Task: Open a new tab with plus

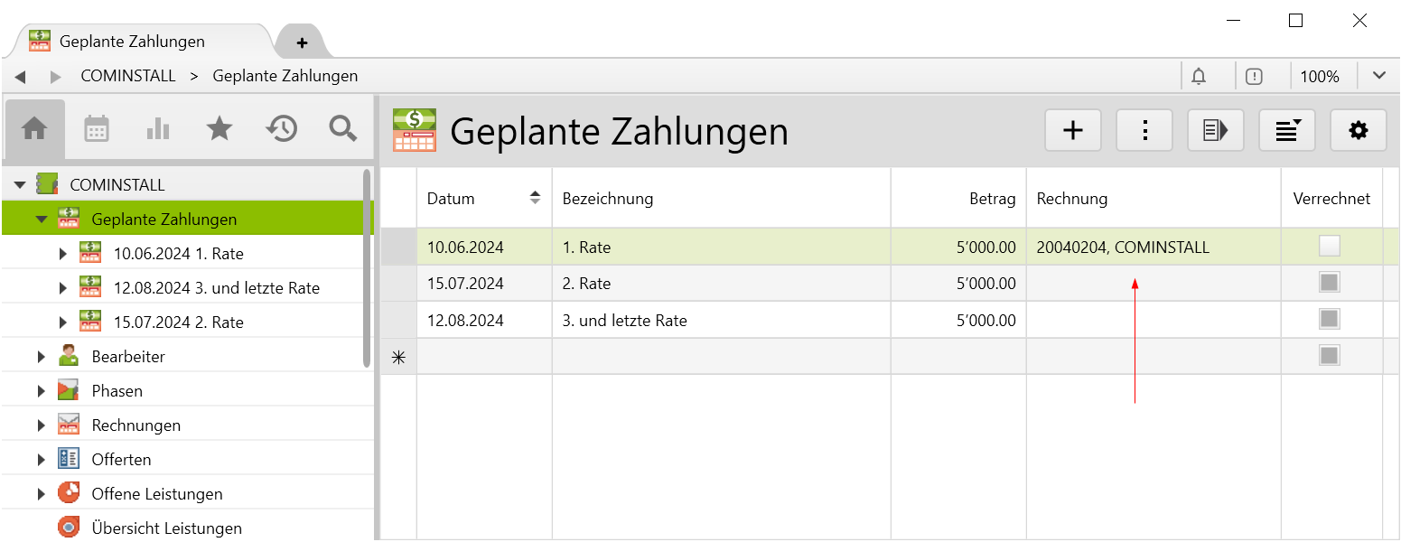Action: point(302,42)
